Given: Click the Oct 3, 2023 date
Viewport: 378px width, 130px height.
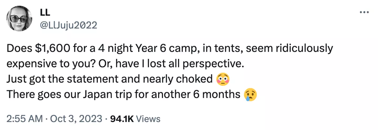Looking at the screenshot, I should (x=77, y=119).
